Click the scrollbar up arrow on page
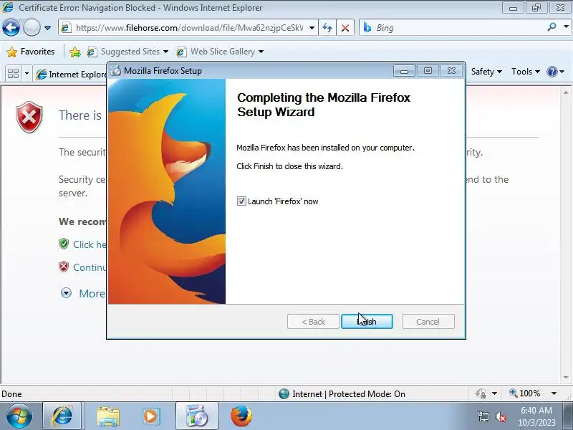 pyautogui.click(x=566, y=92)
